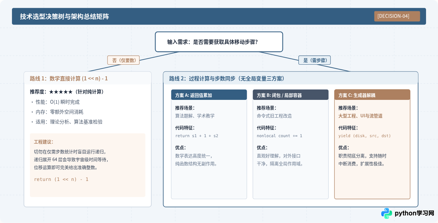This screenshot has height=223, width=438.
Task: Click the line 切勿在仅需步数统计时盲目运行递归
Action: pos(70,152)
